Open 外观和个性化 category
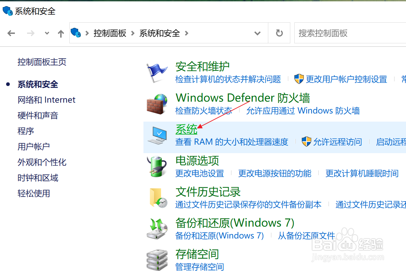Viewport: 406px width, 271px height. [42, 162]
